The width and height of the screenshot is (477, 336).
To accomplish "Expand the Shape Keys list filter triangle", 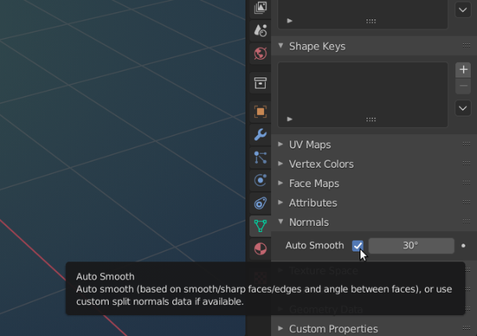I will pos(290,119).
